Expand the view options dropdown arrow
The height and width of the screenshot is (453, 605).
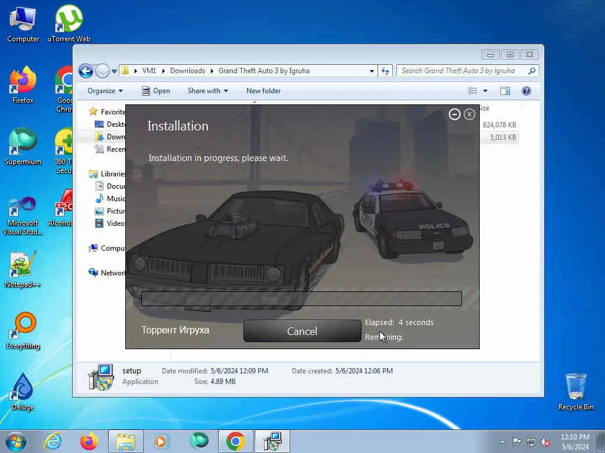[x=486, y=91]
